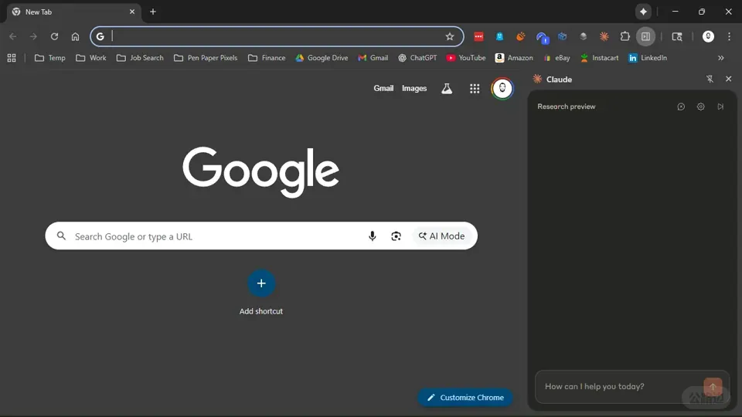This screenshot has width=742, height=417.
Task: Open the eBay bookmark
Action: point(556,58)
